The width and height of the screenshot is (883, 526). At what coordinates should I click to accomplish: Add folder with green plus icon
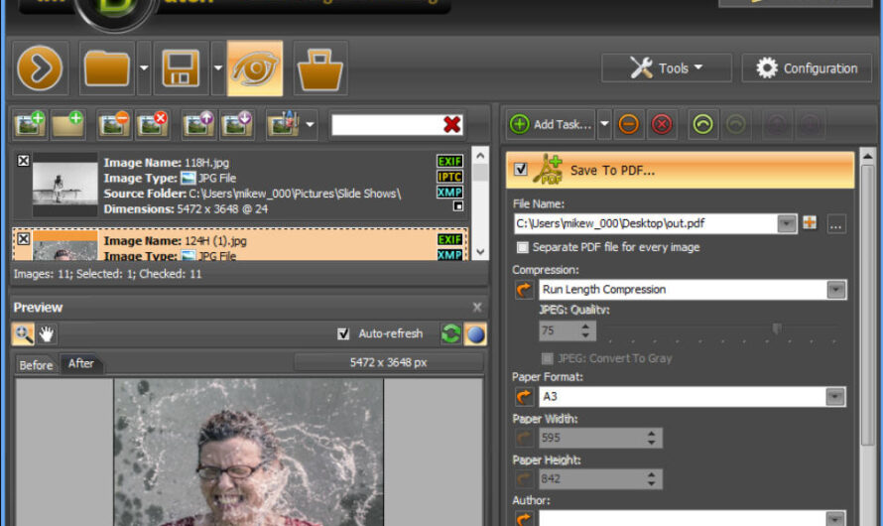[67, 124]
